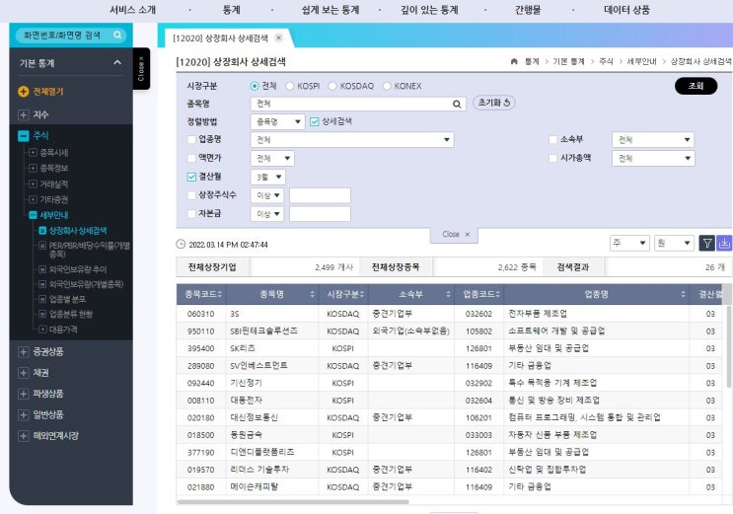Select 전체 market radio button
The image size is (733, 514).
point(255,86)
